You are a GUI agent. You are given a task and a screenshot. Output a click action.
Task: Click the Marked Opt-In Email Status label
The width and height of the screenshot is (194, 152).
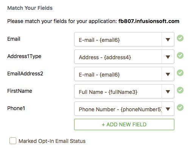pyautogui.click(x=52, y=141)
